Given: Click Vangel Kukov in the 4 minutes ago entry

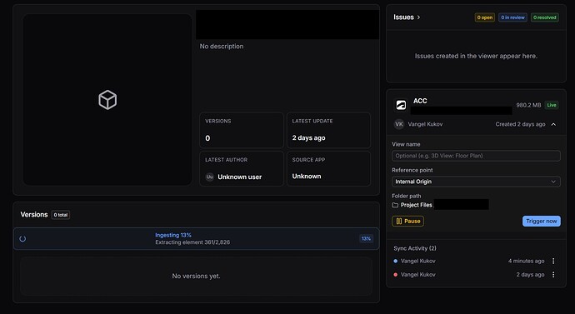Looking at the screenshot, I should click(x=418, y=261).
